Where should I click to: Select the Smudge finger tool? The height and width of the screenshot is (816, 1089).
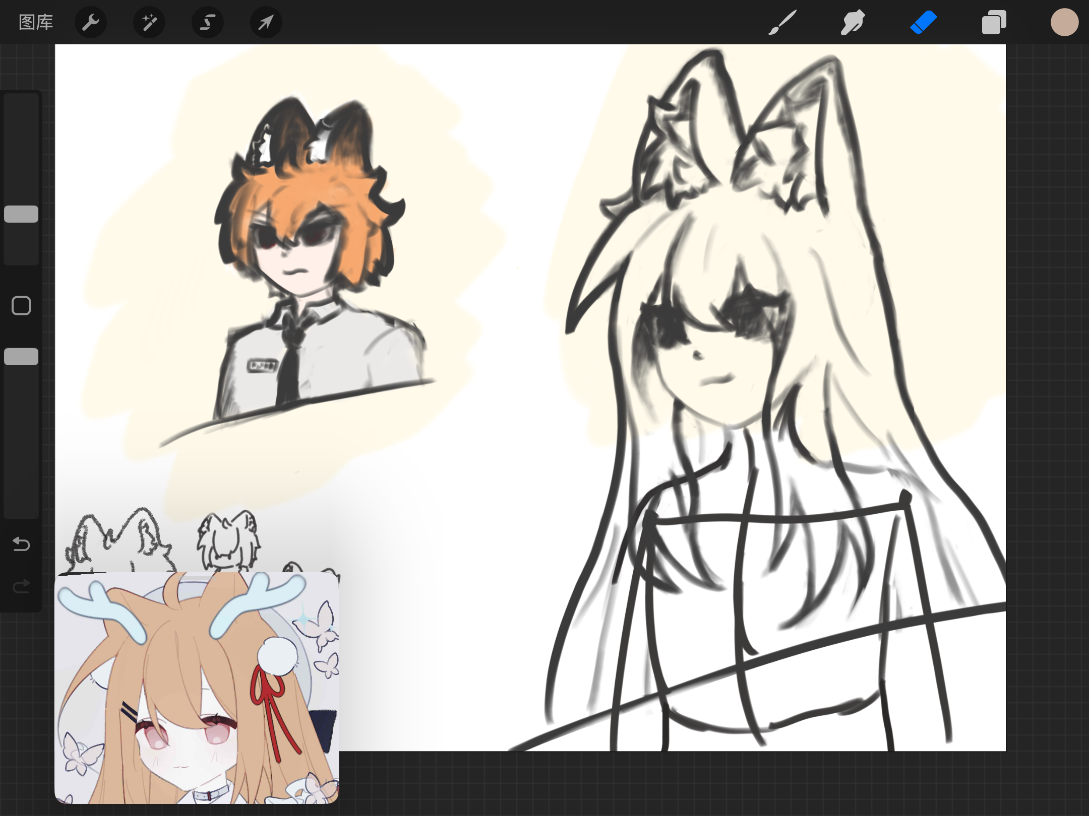click(853, 22)
